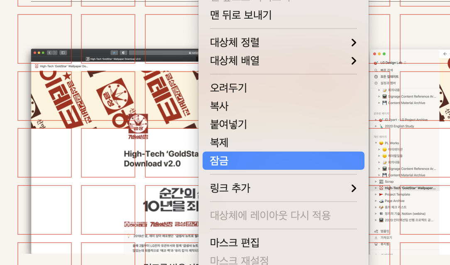The width and height of the screenshot is (450, 265).
Task: Click the red flag Project Template icon
Action: pos(381,195)
